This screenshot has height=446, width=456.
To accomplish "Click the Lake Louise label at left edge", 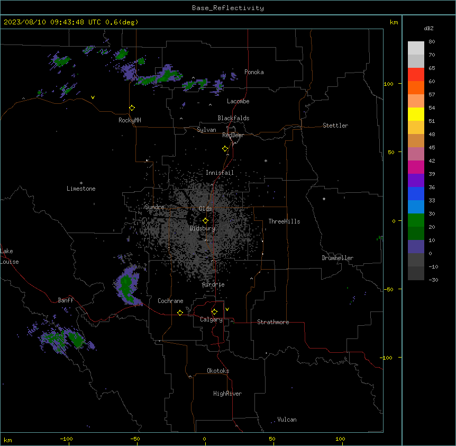I will click(x=10, y=256).
